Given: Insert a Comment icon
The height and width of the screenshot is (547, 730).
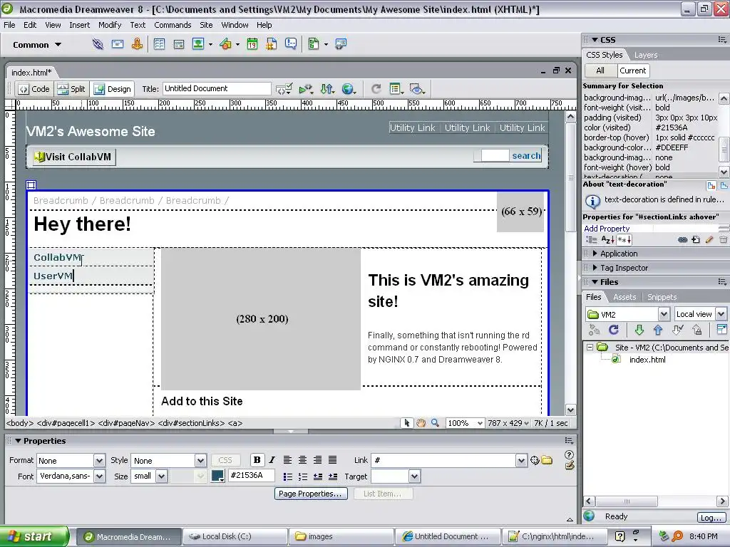Looking at the screenshot, I should pos(291,44).
